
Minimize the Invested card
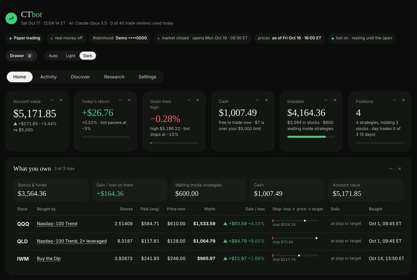click(x=326, y=100)
